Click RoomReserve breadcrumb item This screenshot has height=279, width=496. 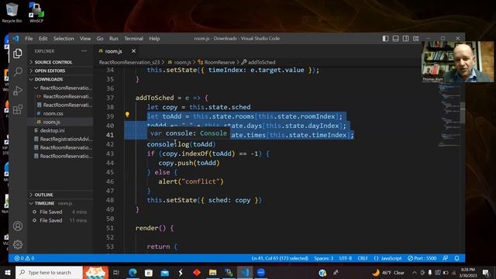[x=216, y=62]
